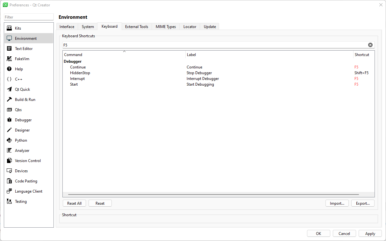The width and height of the screenshot is (386, 241).
Task: Click the Qt Creator title bar logo
Action: tap(5, 5)
